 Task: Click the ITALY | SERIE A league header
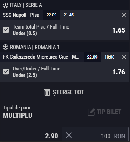(26, 5)
